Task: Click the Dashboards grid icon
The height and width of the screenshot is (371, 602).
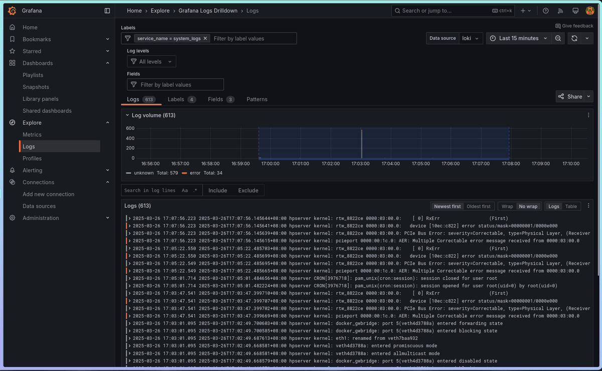Action: coord(13,63)
